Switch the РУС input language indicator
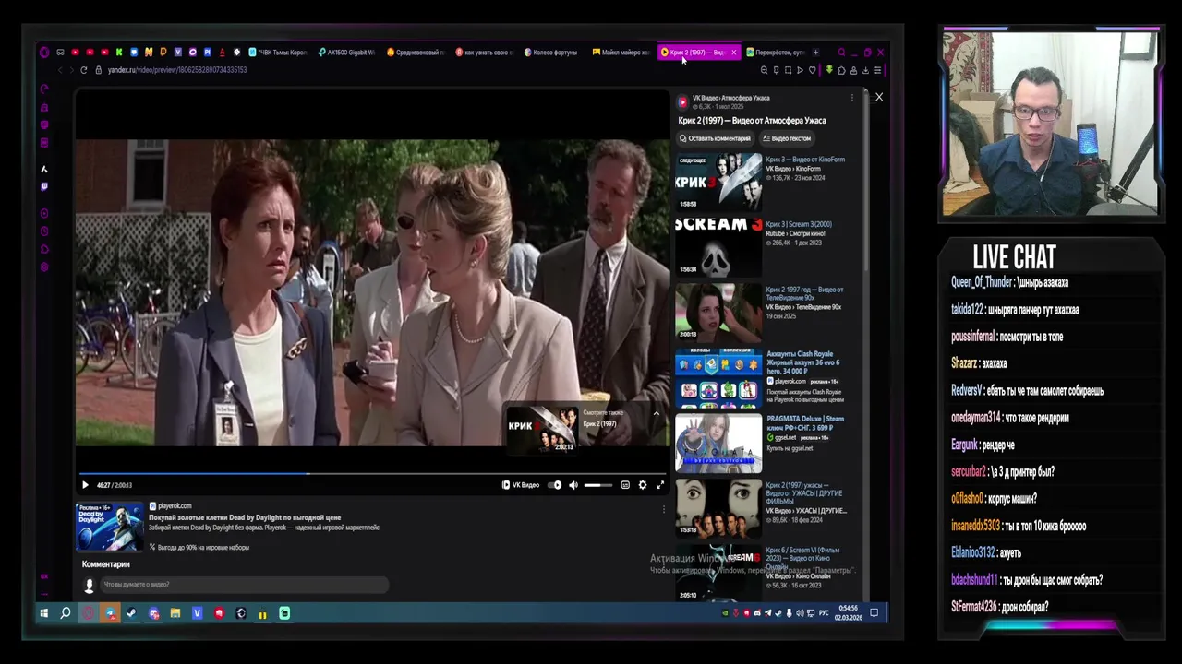Image resolution: width=1182 pixels, height=664 pixels. pyautogui.click(x=824, y=613)
